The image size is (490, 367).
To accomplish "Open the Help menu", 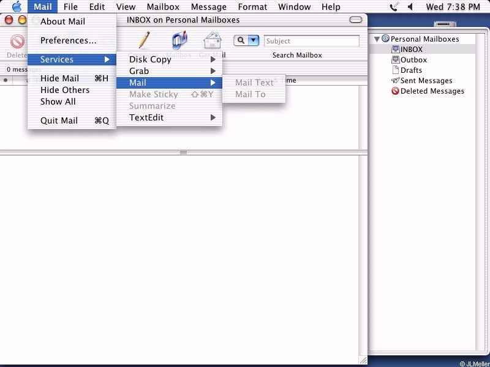I will click(x=331, y=7).
